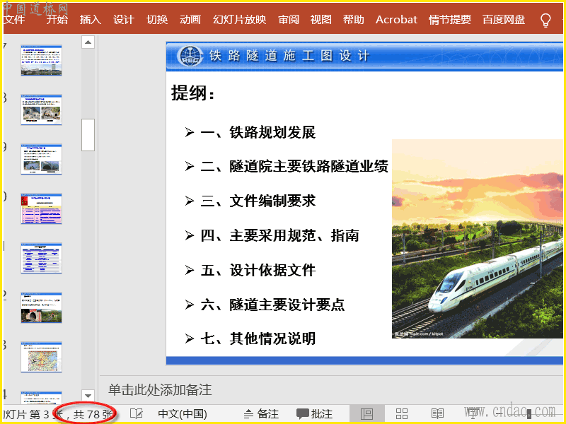Select the 情节提要 tab

[x=450, y=19]
